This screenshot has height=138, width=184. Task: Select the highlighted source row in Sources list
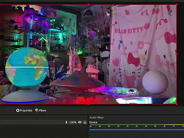point(43,122)
